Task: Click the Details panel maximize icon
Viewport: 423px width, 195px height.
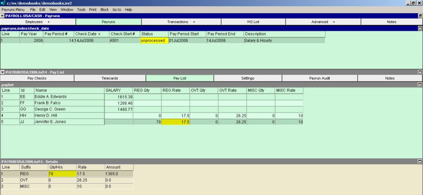Action: (420, 162)
